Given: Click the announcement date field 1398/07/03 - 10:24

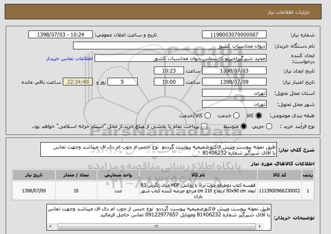Looking at the screenshot, I should (61, 35).
